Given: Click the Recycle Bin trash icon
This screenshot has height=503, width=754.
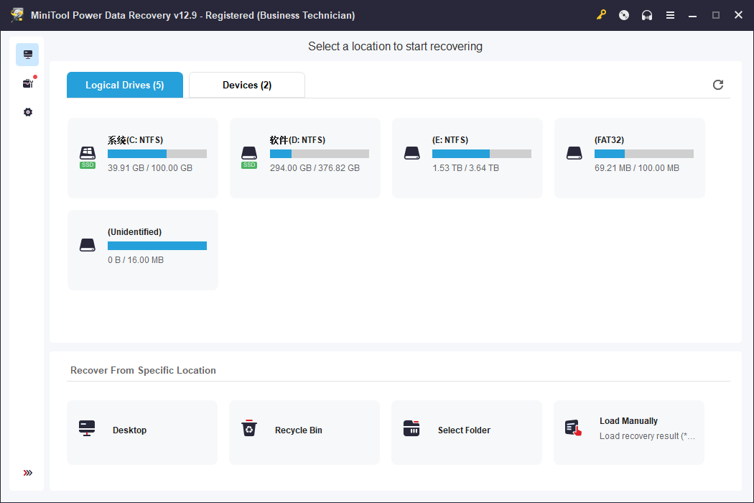Looking at the screenshot, I should pyautogui.click(x=249, y=428).
